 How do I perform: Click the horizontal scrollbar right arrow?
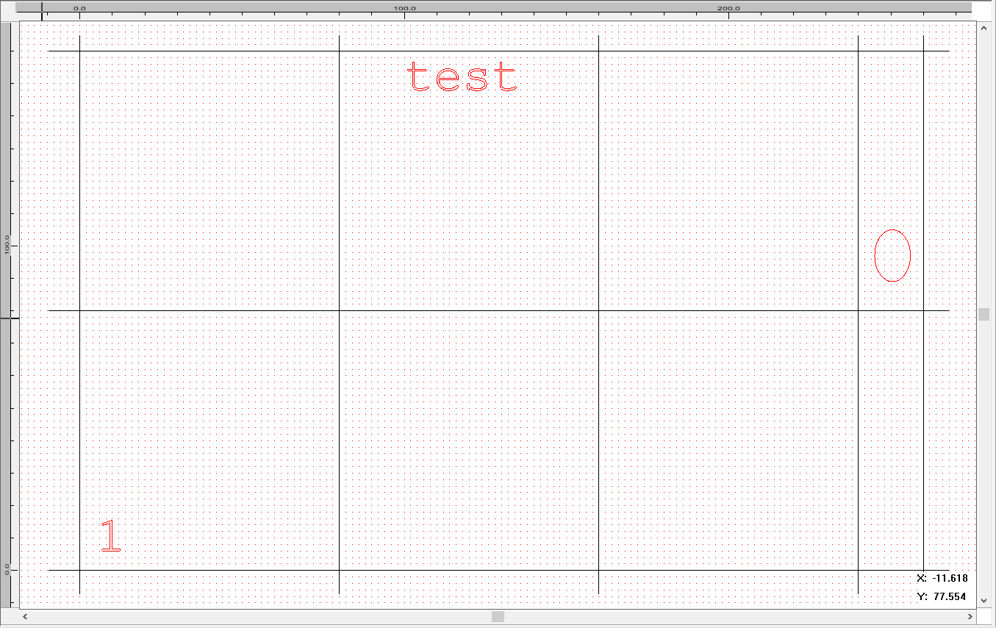pos(970,616)
